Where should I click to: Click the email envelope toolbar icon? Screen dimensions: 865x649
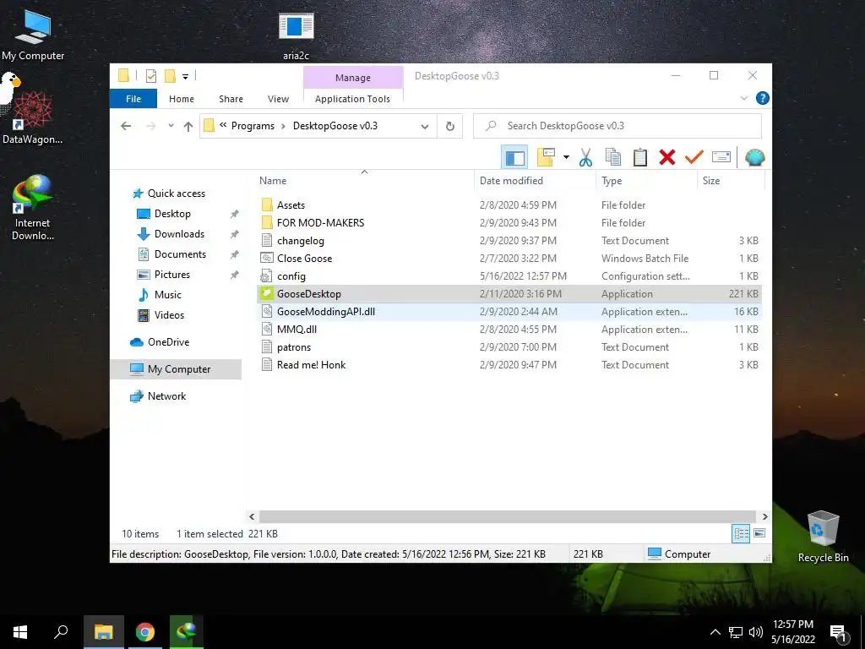(x=721, y=157)
